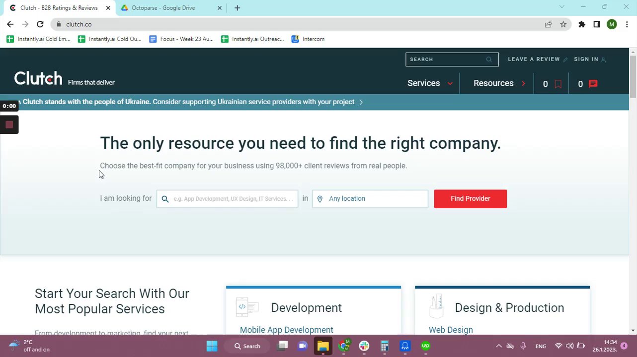Open the red messages chat icon
The width and height of the screenshot is (637, 357).
pos(593,84)
